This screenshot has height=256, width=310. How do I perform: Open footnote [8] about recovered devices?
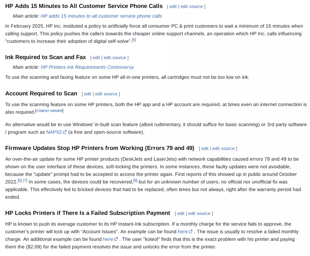tap(135, 180)
